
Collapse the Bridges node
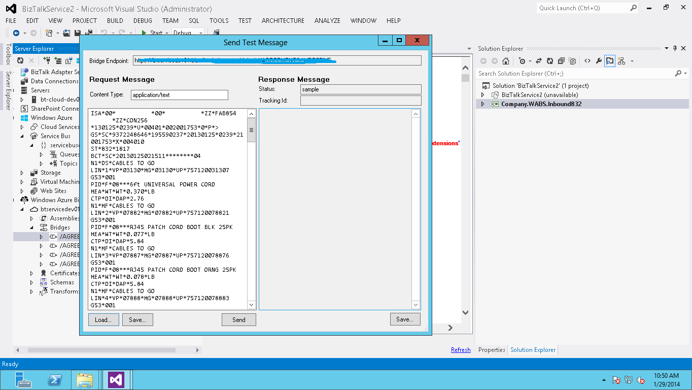tap(32, 227)
